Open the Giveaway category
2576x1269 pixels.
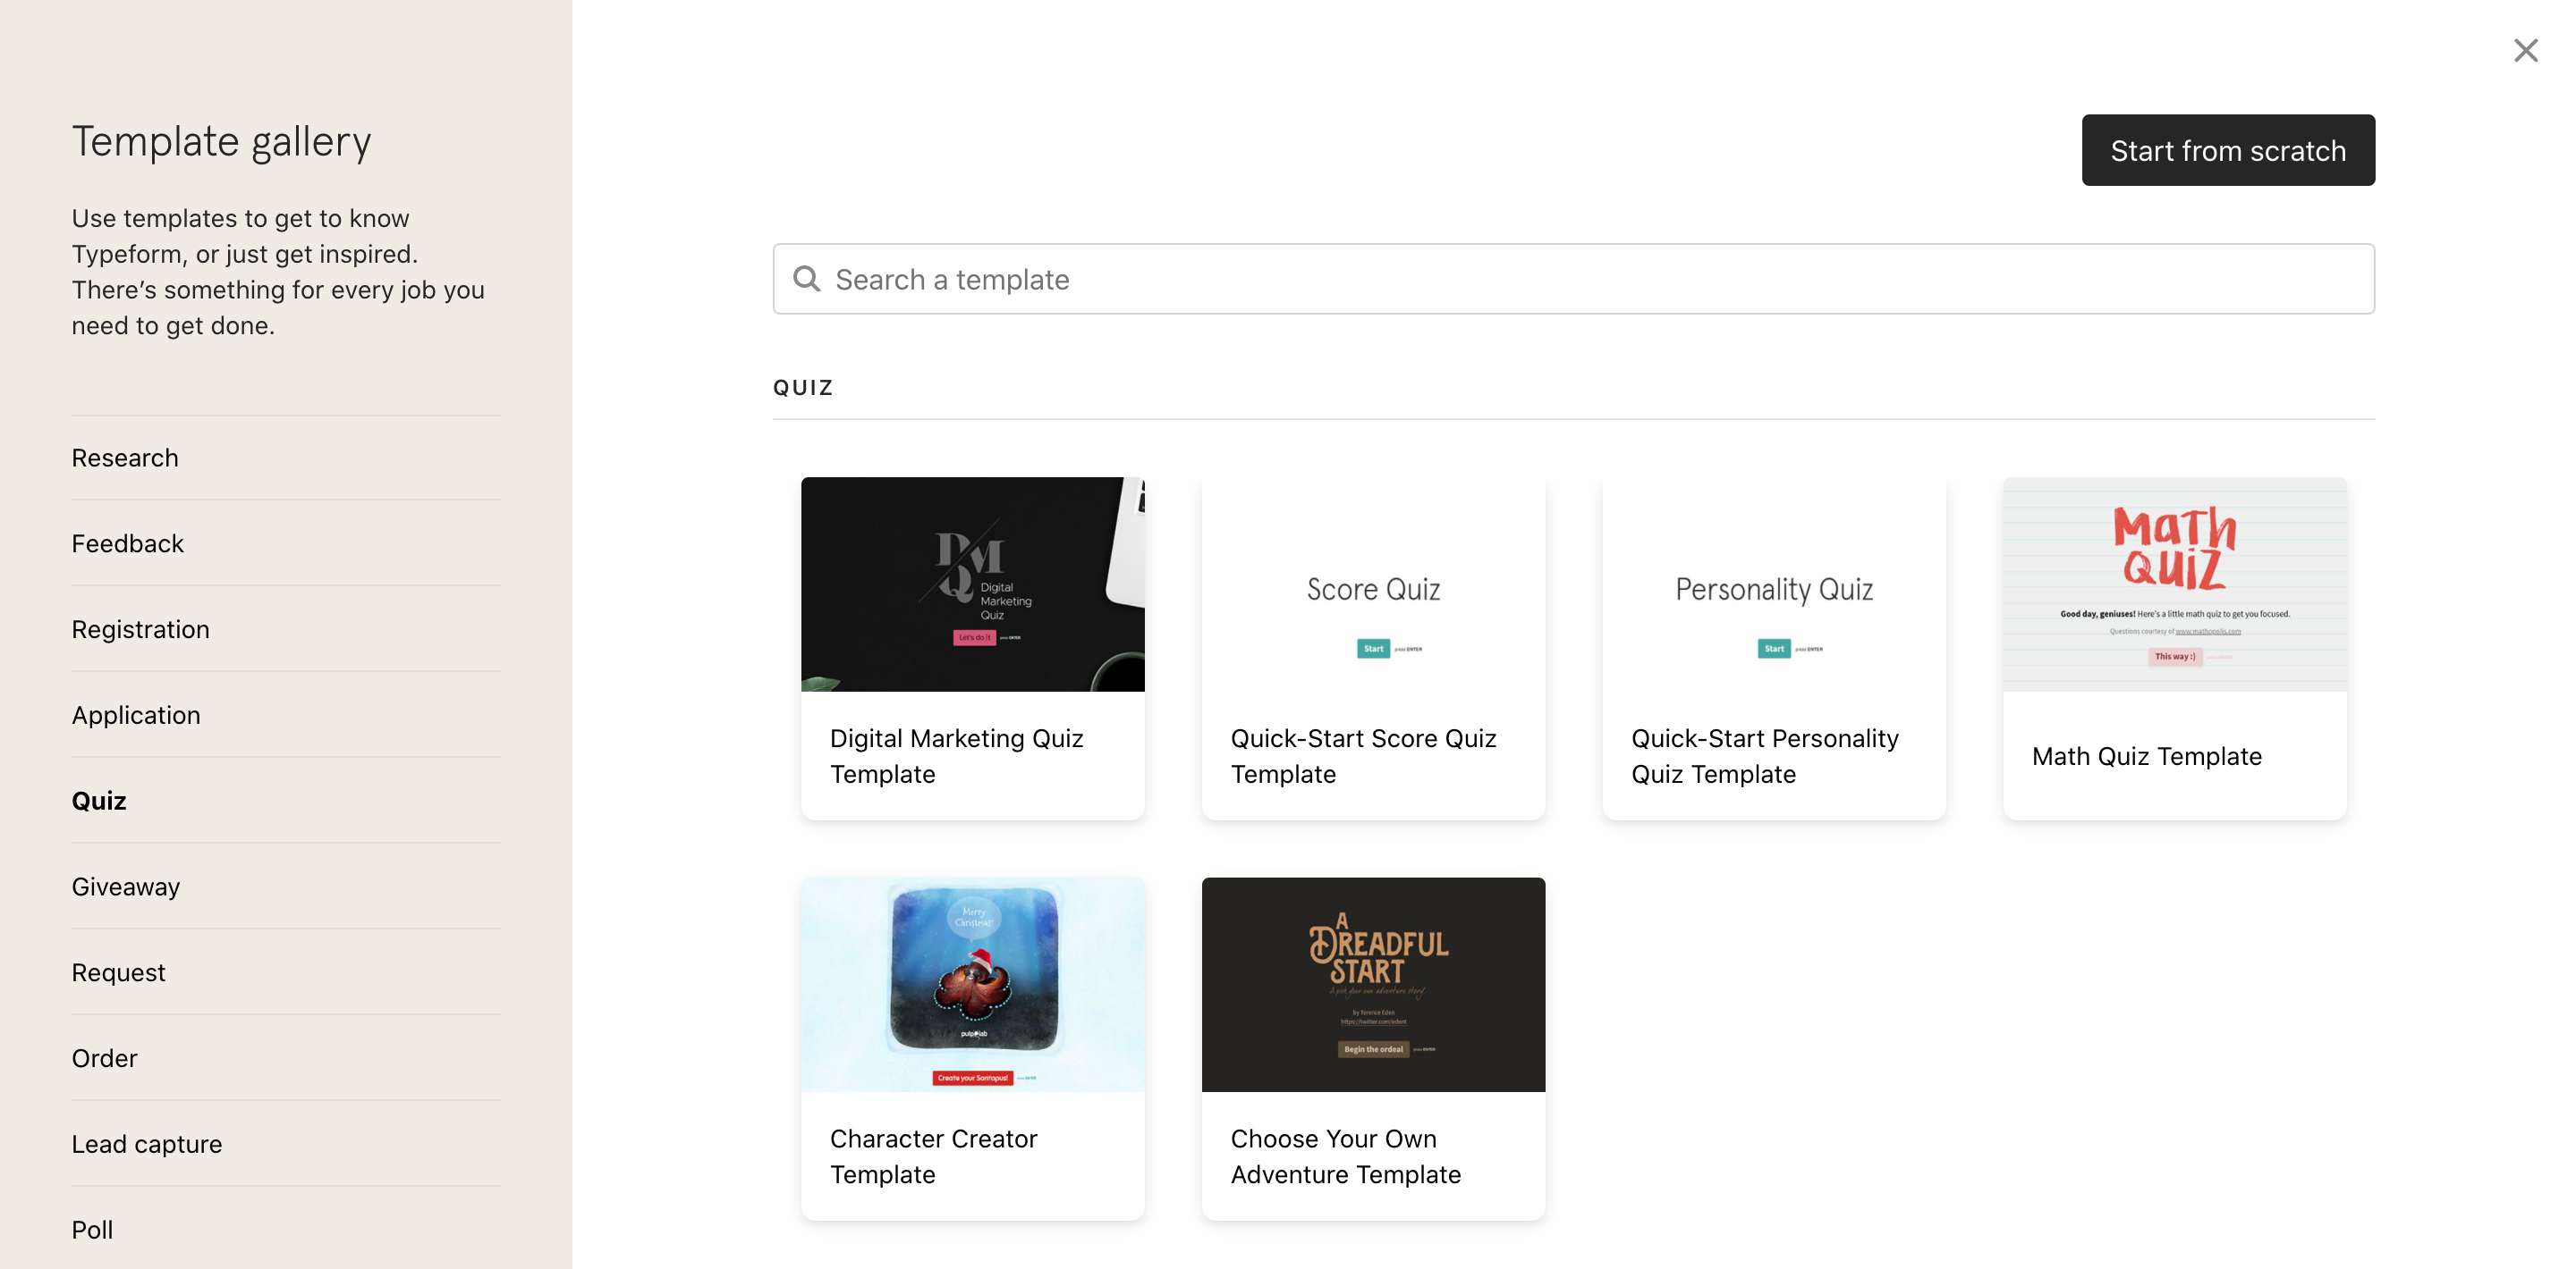(285, 887)
